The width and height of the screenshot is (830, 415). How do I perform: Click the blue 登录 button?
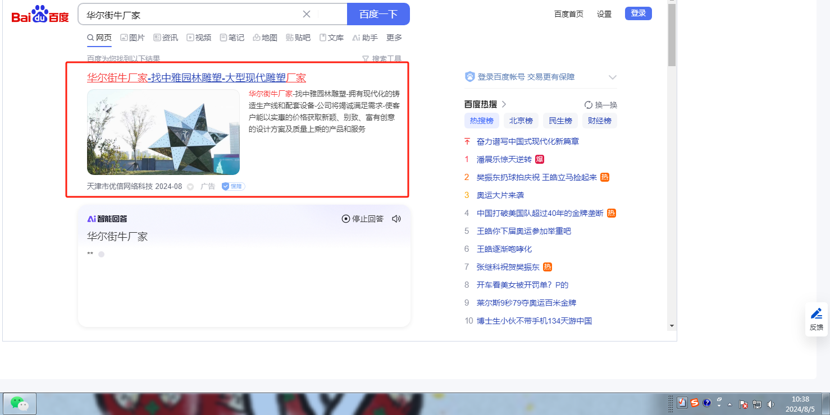[x=639, y=13]
